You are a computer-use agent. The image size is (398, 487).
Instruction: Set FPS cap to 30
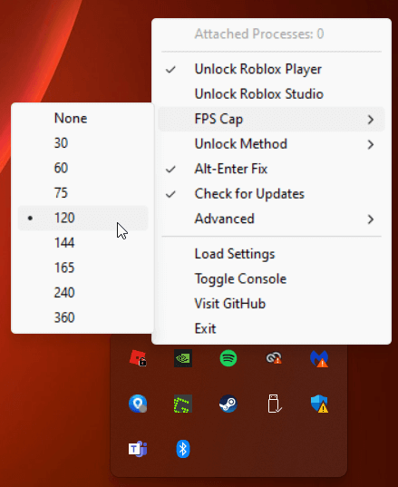83,143
